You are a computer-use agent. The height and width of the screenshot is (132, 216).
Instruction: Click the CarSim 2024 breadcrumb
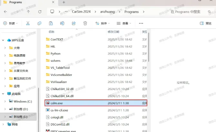click(81, 12)
